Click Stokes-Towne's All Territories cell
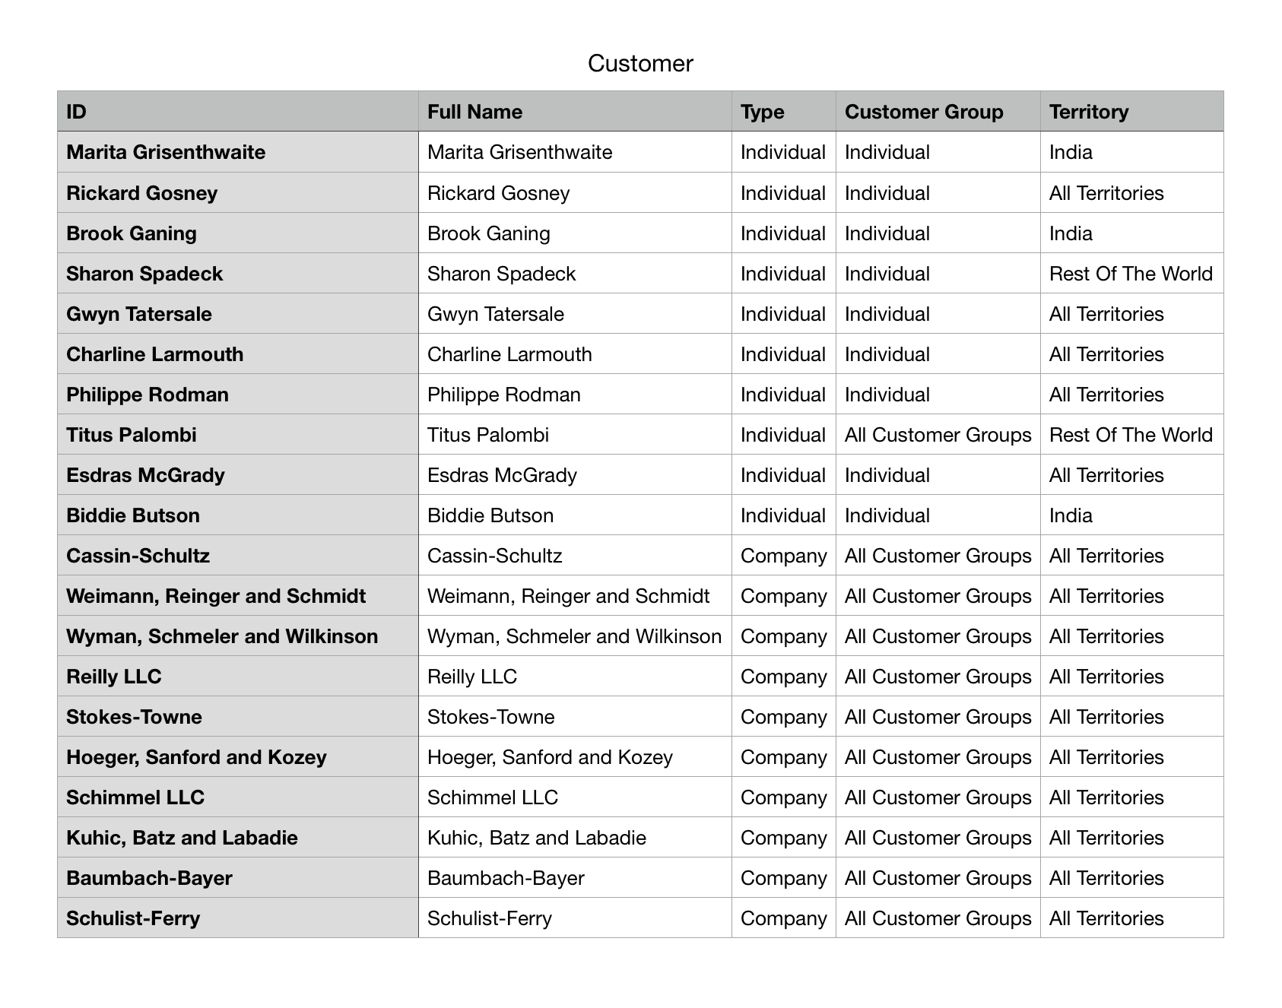Image resolution: width=1282 pixels, height=1008 pixels. 1132,716
